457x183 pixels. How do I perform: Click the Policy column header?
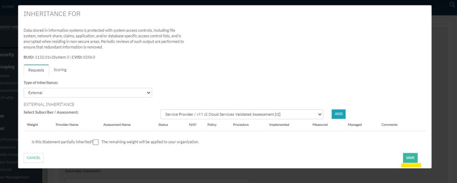coord(212,124)
